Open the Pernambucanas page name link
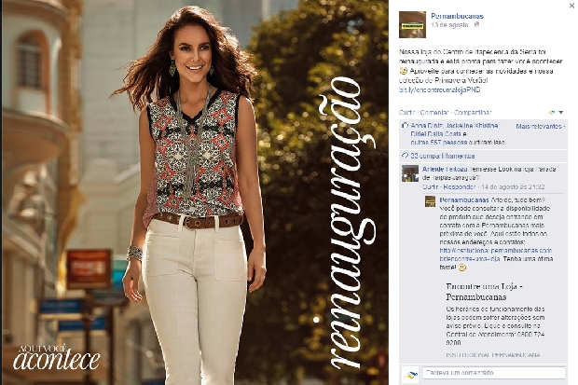Screen dimensions: 578x385 click(457, 16)
